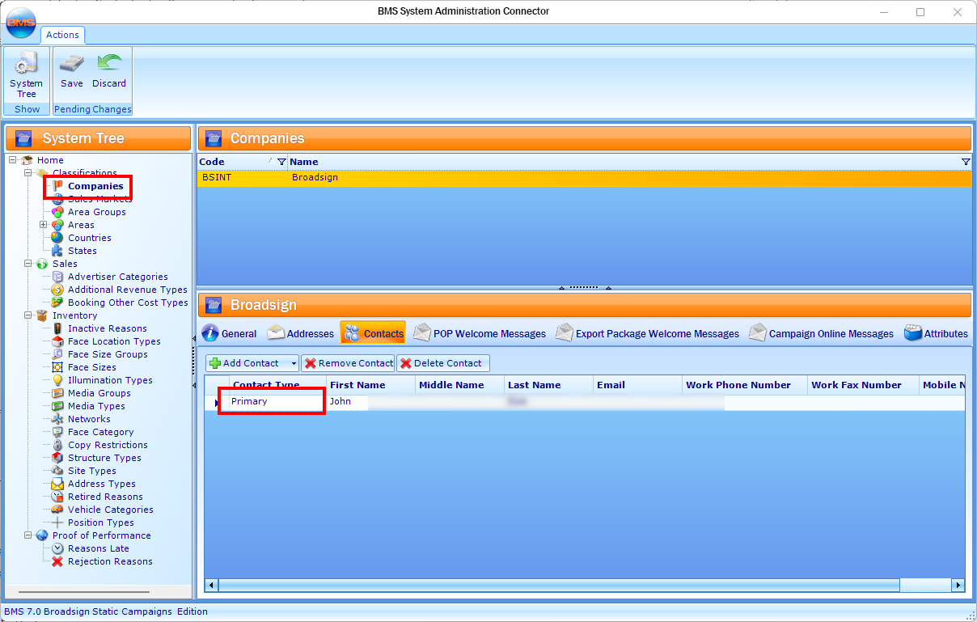Open the Add Contact dropdown arrow
Image resolution: width=977 pixels, height=622 pixels.
[294, 363]
